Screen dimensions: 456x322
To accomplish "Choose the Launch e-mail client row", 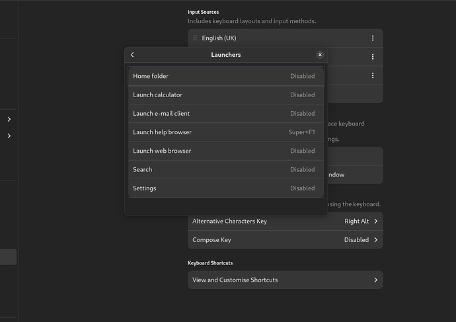I will [x=225, y=114].
